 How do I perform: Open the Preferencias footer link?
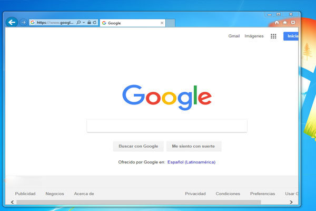[263, 194]
